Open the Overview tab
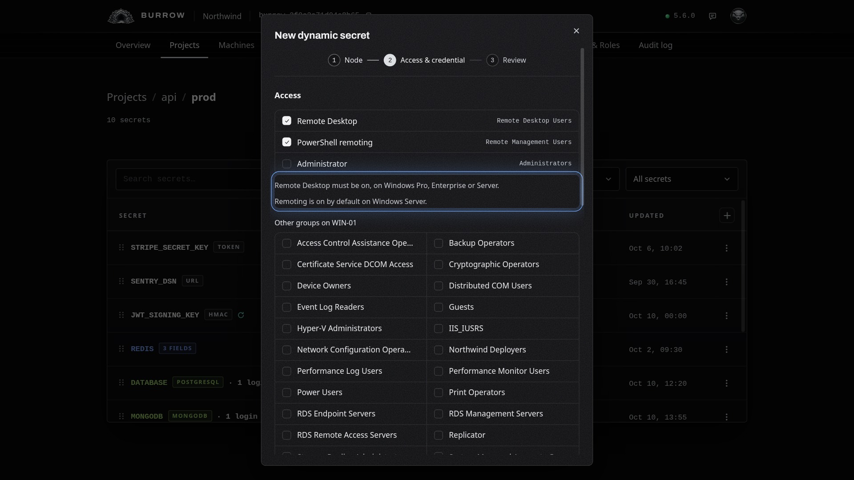 (133, 45)
